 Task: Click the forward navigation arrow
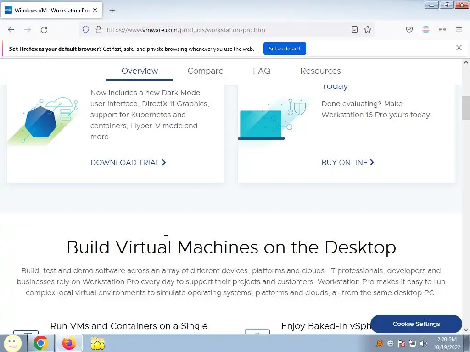28,30
